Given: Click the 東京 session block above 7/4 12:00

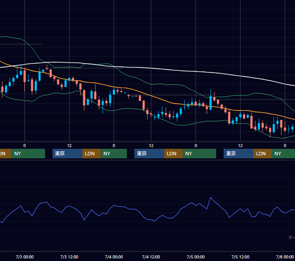Looking at the screenshot, I should point(149,154).
